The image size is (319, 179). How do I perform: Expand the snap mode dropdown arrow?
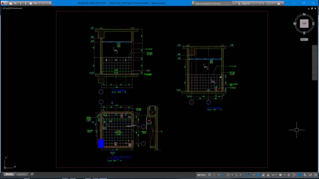click(218, 175)
